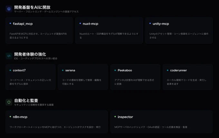
Task: Click the shield icon beside 自動化と監査
Action: click(x=9, y=102)
